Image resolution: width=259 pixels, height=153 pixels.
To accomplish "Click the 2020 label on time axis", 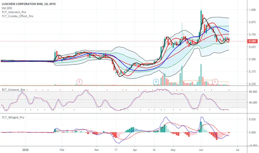I will [x=26, y=150].
